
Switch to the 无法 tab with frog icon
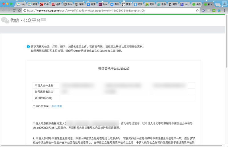tap(150, 5)
